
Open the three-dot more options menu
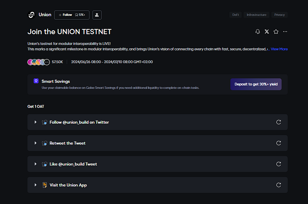[x=285, y=32]
